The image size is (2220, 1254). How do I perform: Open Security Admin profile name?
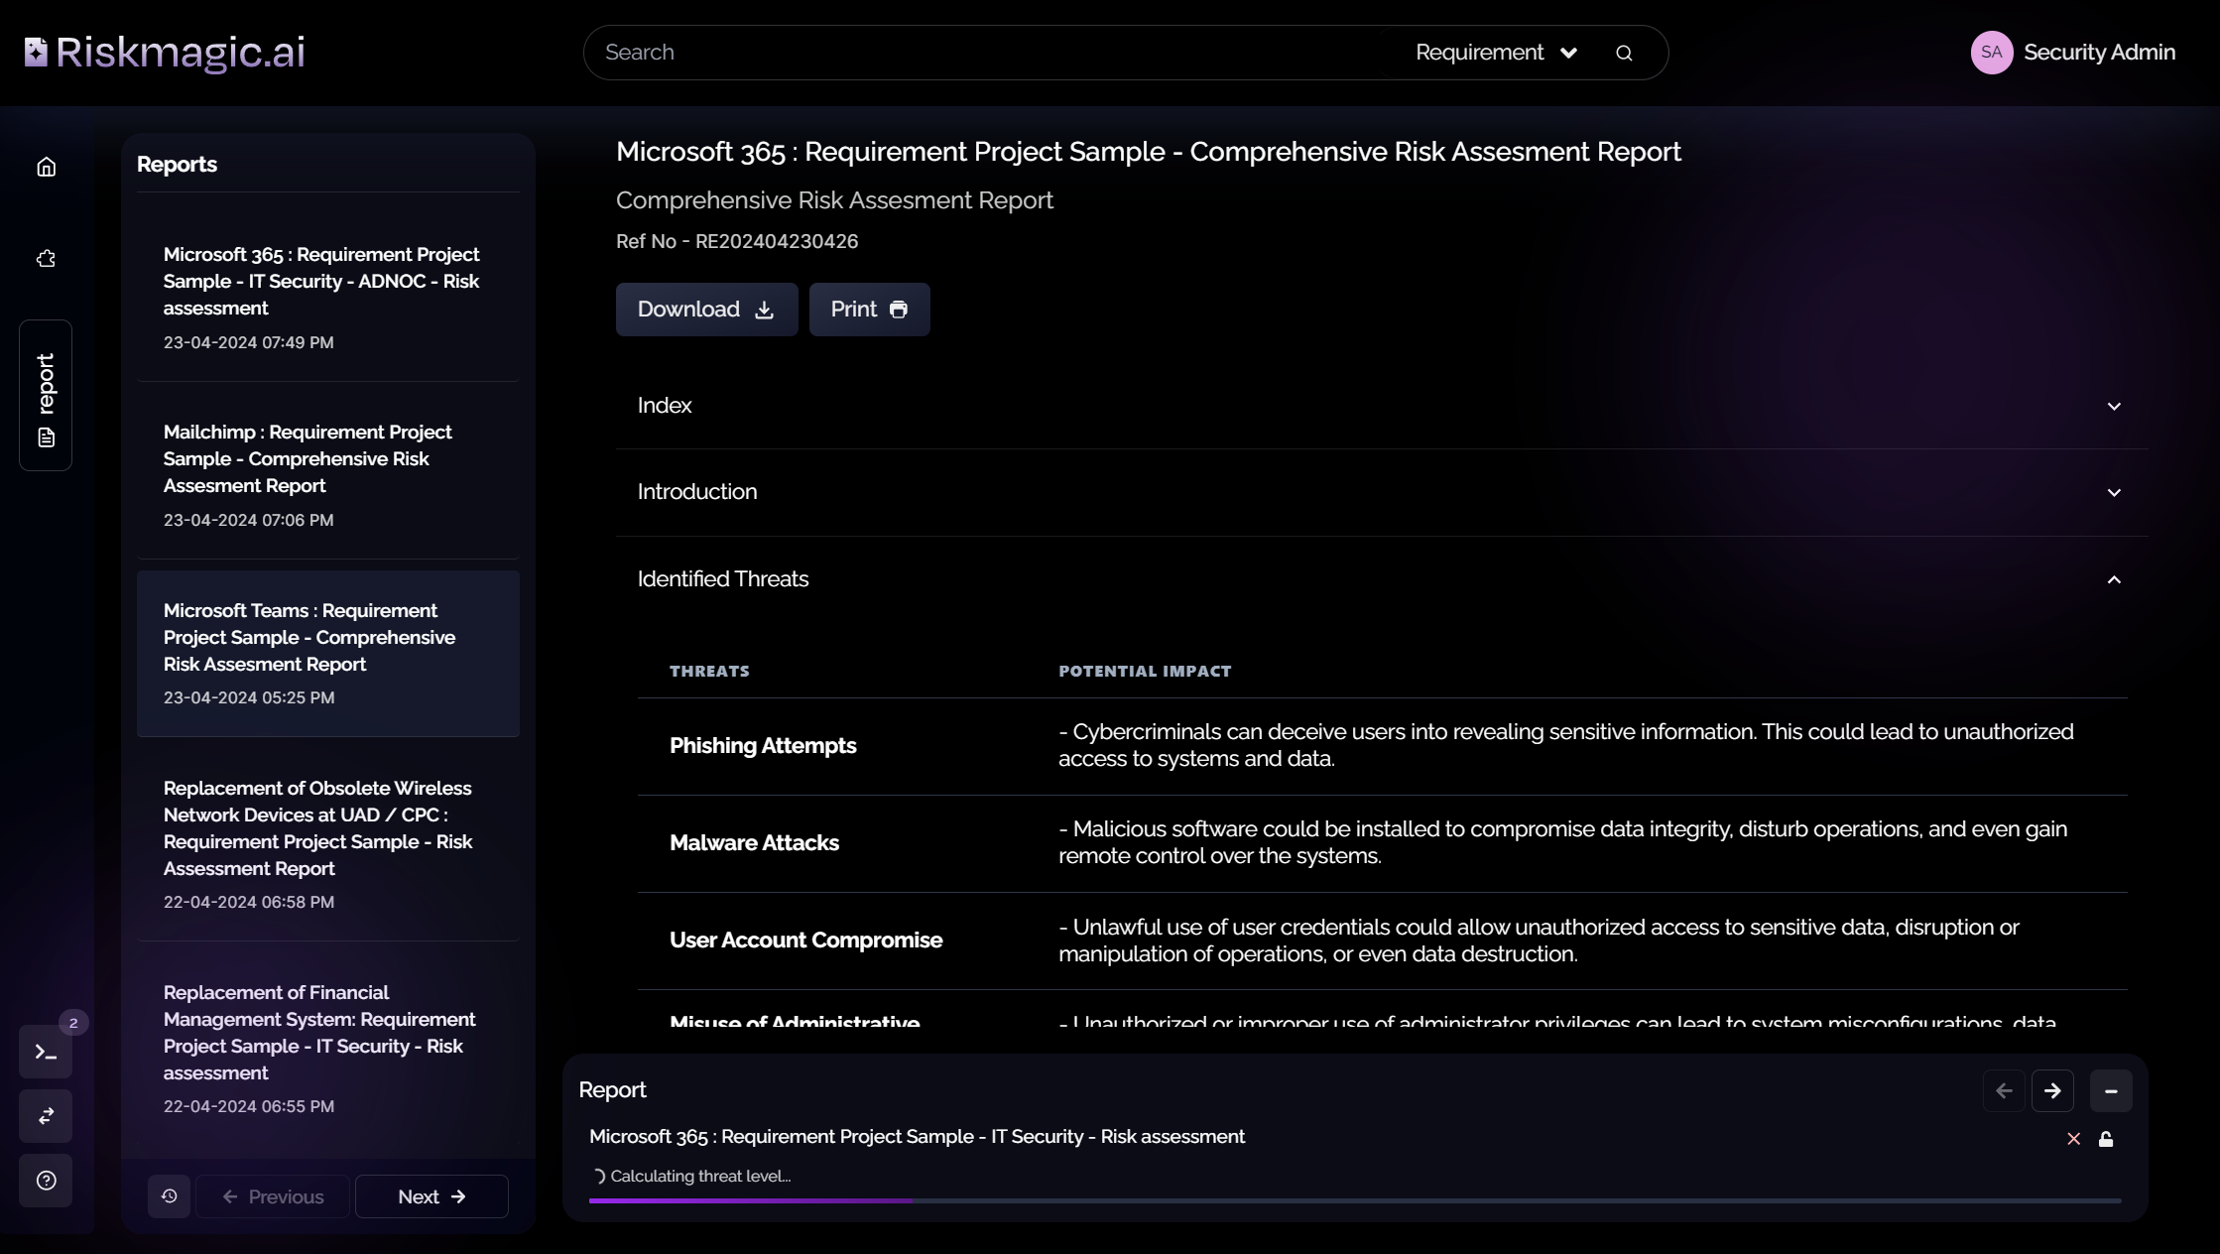(x=2099, y=53)
